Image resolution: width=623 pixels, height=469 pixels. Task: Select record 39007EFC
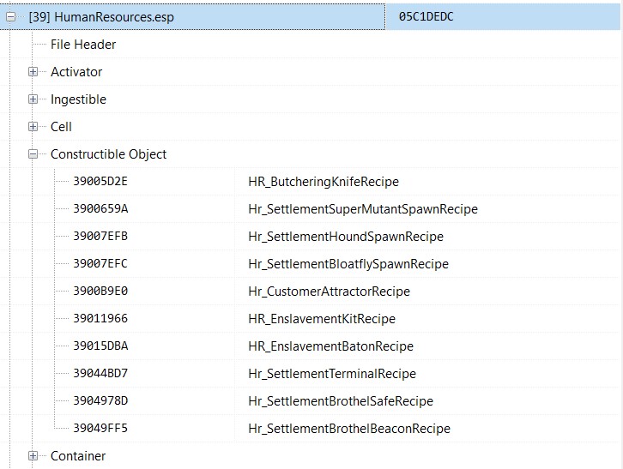coord(100,264)
